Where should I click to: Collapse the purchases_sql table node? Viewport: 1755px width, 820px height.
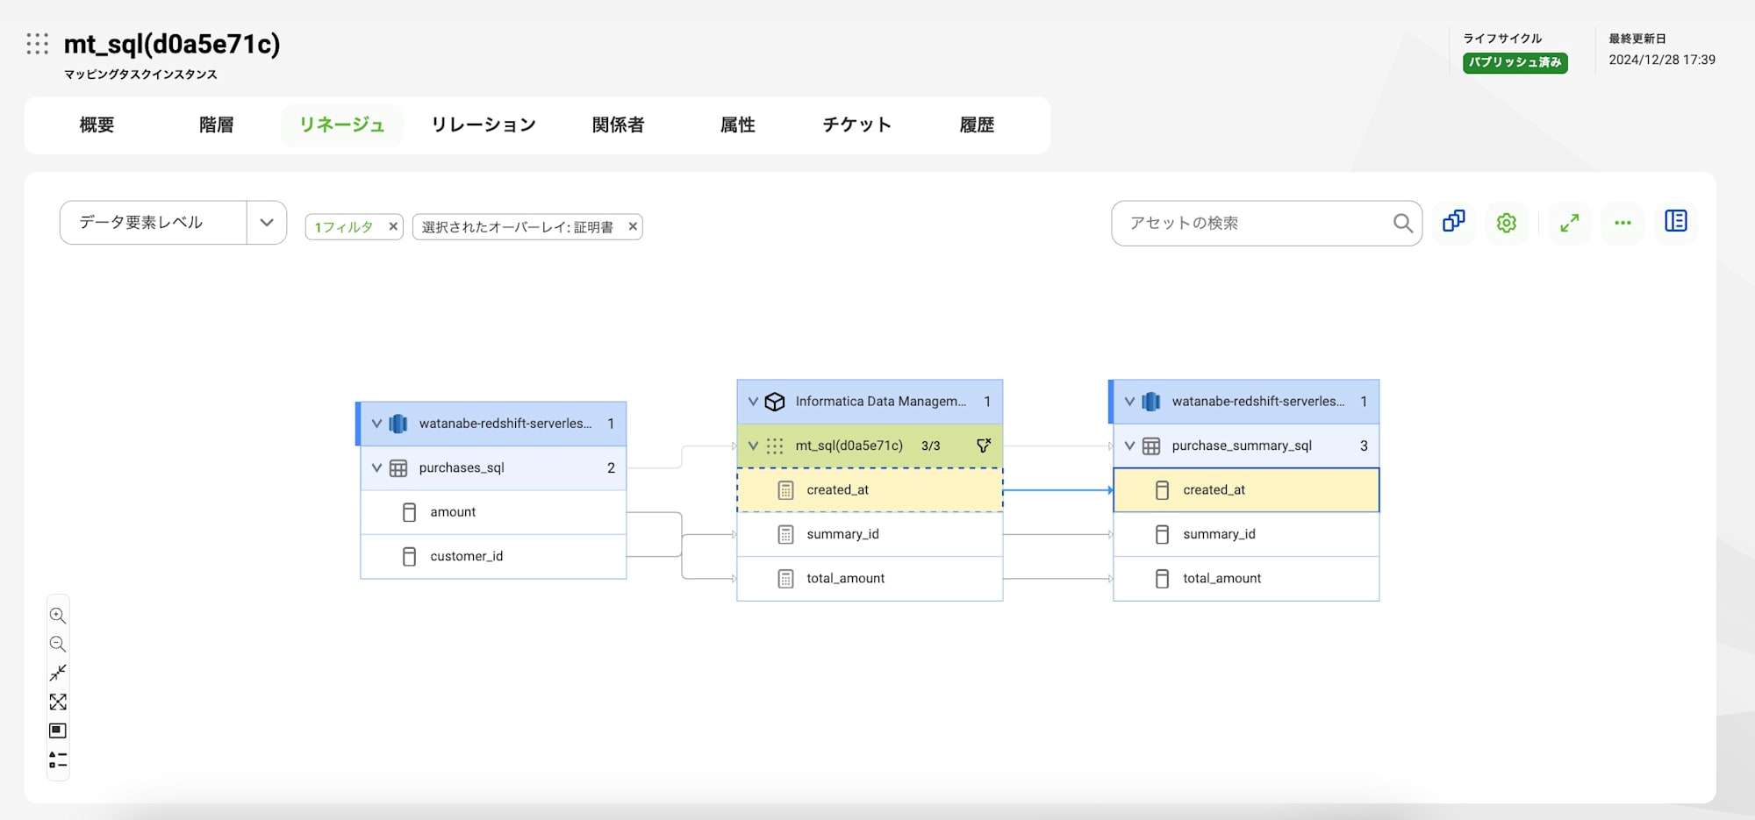point(376,467)
